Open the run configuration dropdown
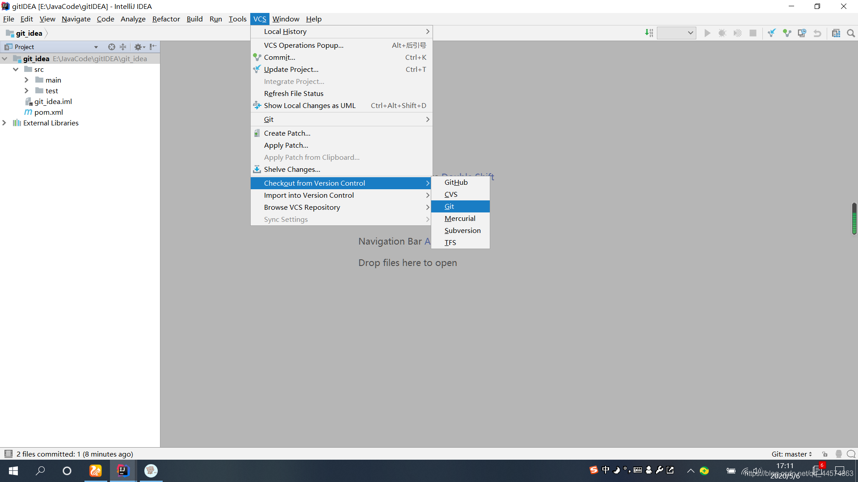The height and width of the screenshot is (482, 858). [677, 33]
